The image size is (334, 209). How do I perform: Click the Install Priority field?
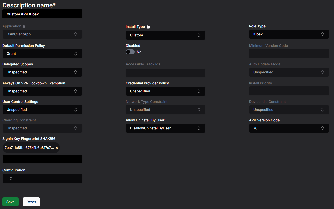pos(289,91)
